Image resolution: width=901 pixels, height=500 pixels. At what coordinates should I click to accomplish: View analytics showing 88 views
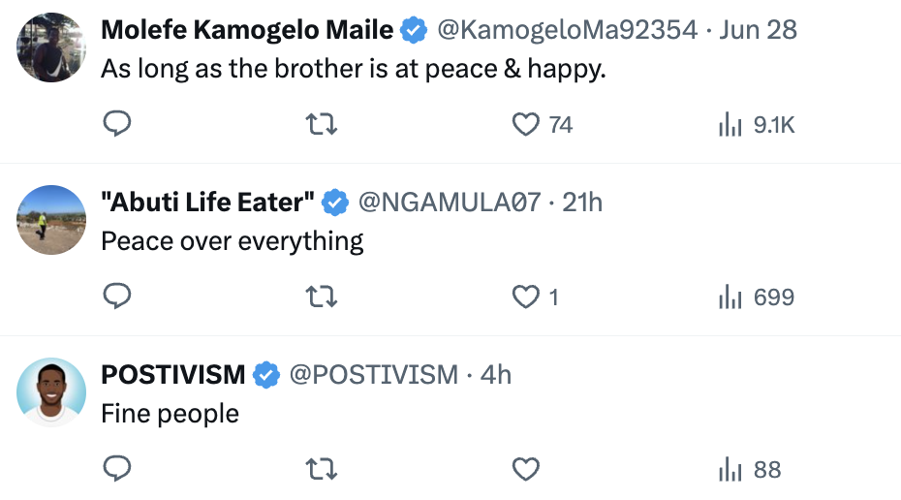[x=750, y=469]
